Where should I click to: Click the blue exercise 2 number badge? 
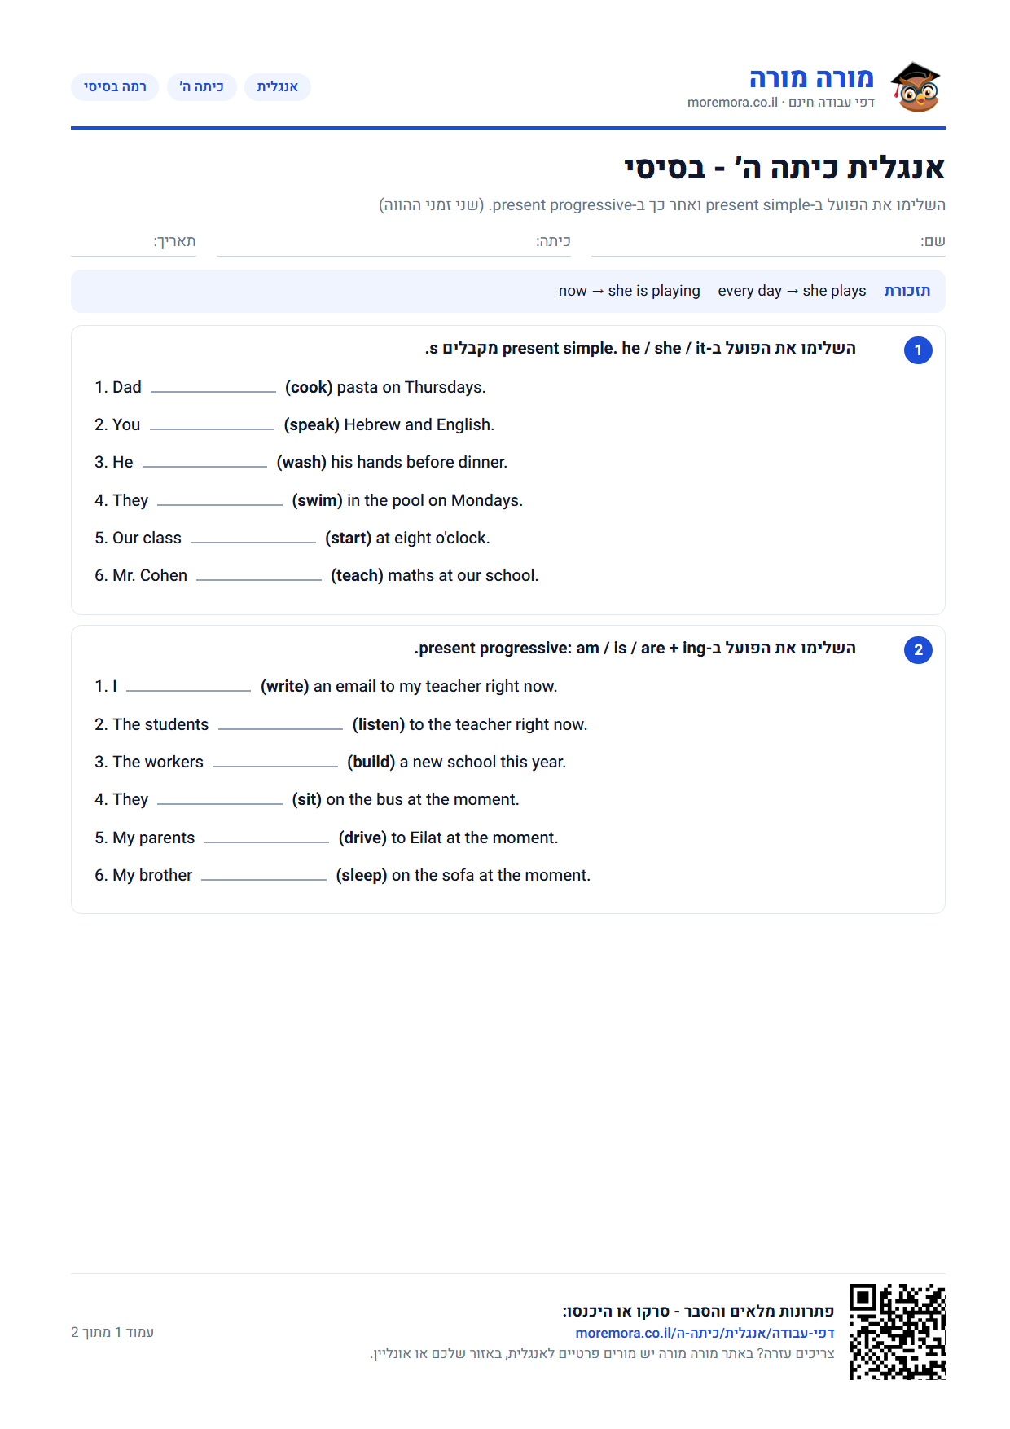click(918, 650)
